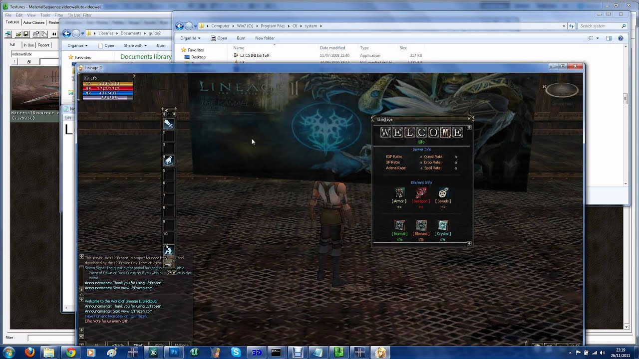Click Favorites in the system window
This screenshot has width=639, height=359.
click(192, 50)
